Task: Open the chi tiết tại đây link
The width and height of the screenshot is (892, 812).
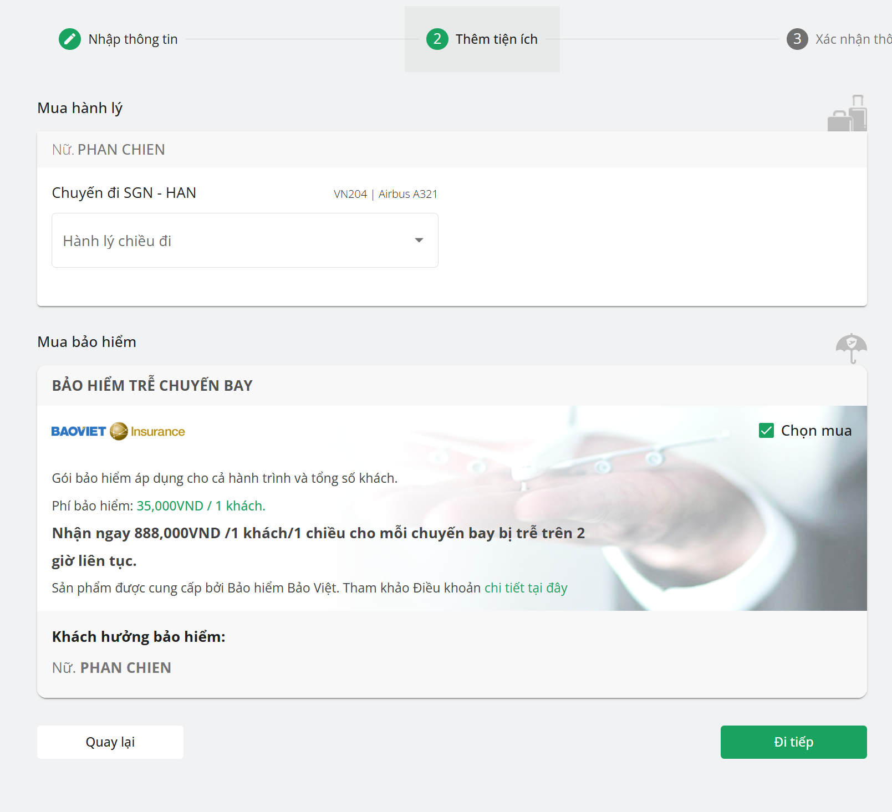Action: pos(526,588)
